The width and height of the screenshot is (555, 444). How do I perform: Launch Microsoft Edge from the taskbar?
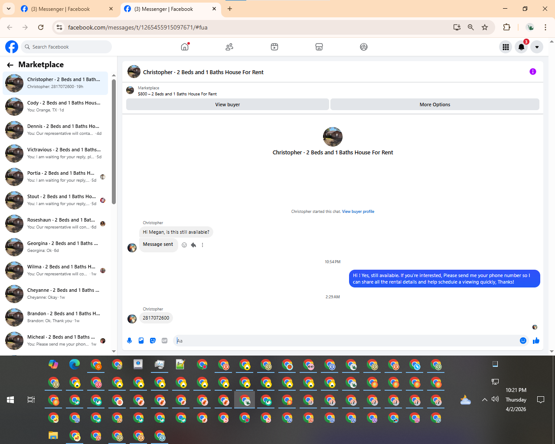[75, 364]
